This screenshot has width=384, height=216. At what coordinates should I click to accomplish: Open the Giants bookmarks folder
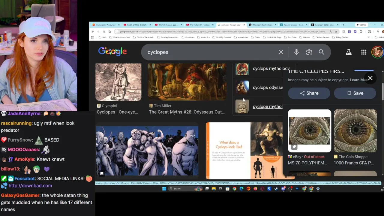click(x=255, y=37)
